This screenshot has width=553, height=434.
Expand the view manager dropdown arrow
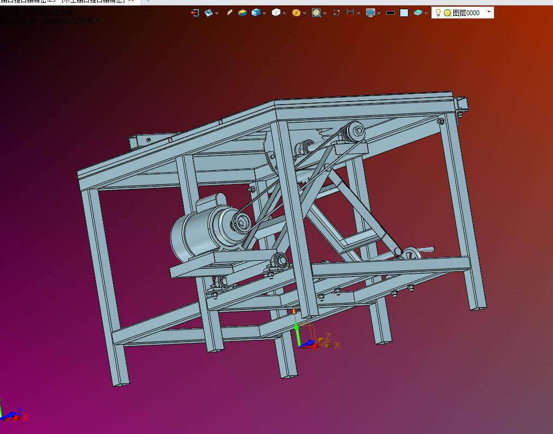(x=217, y=14)
